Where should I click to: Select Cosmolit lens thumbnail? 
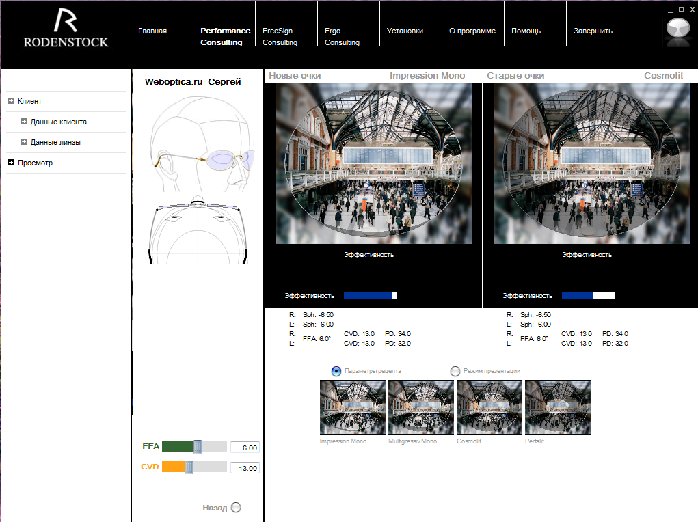click(489, 407)
